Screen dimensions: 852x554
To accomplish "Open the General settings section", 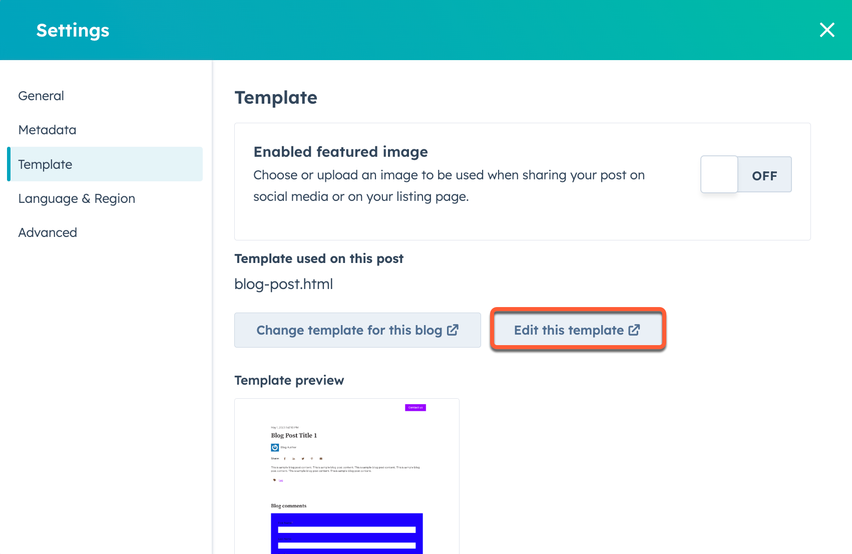I will 41,96.
